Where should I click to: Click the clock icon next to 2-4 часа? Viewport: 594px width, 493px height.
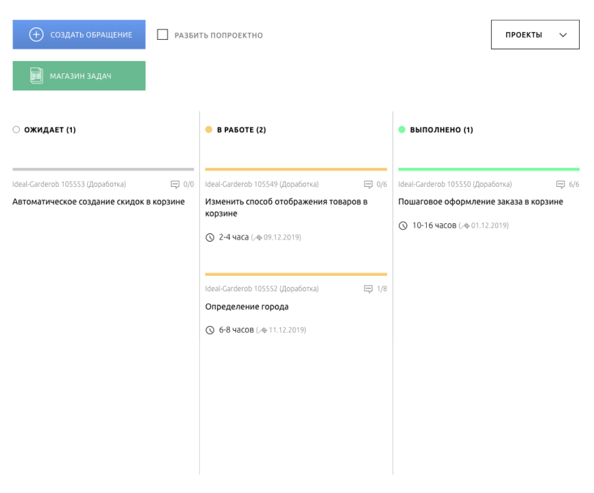210,238
